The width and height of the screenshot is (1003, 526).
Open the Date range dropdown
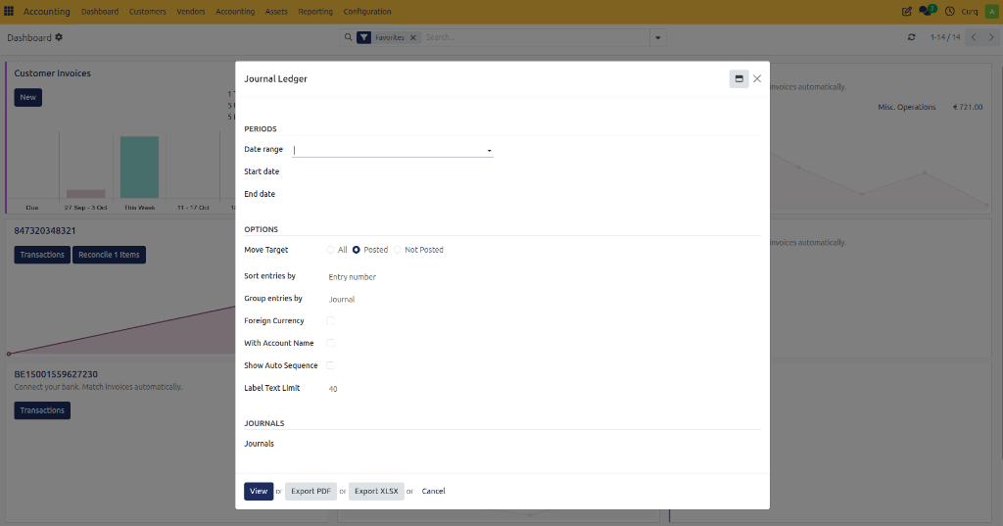click(392, 150)
